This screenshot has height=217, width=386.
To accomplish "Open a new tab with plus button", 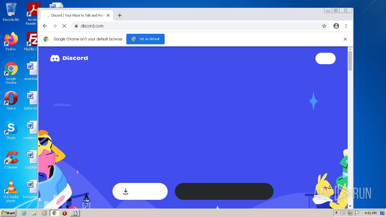I will 120,15.
